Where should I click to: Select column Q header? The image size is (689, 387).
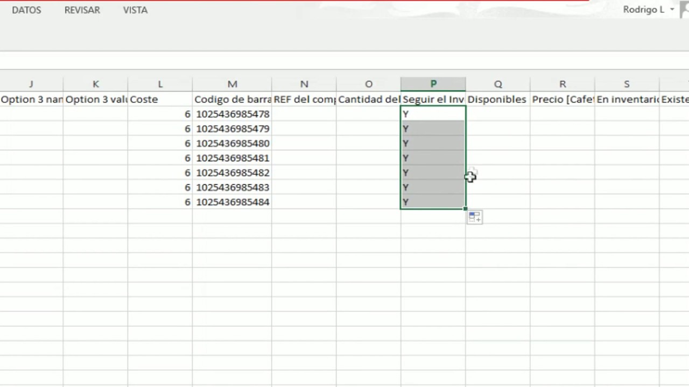pyautogui.click(x=498, y=84)
